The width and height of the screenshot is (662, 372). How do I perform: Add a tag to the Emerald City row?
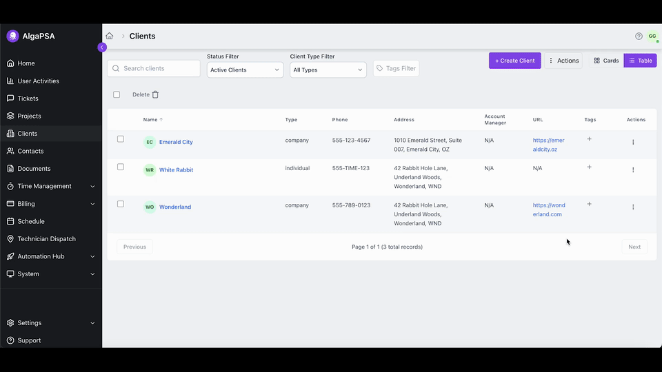(x=589, y=139)
